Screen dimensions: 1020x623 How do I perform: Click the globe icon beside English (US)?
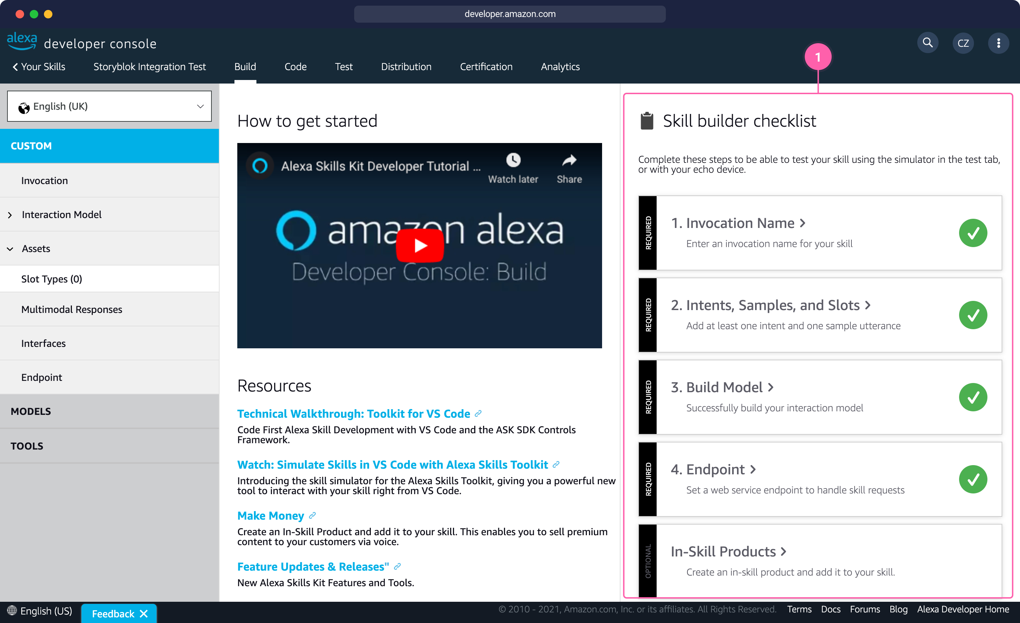(x=12, y=610)
